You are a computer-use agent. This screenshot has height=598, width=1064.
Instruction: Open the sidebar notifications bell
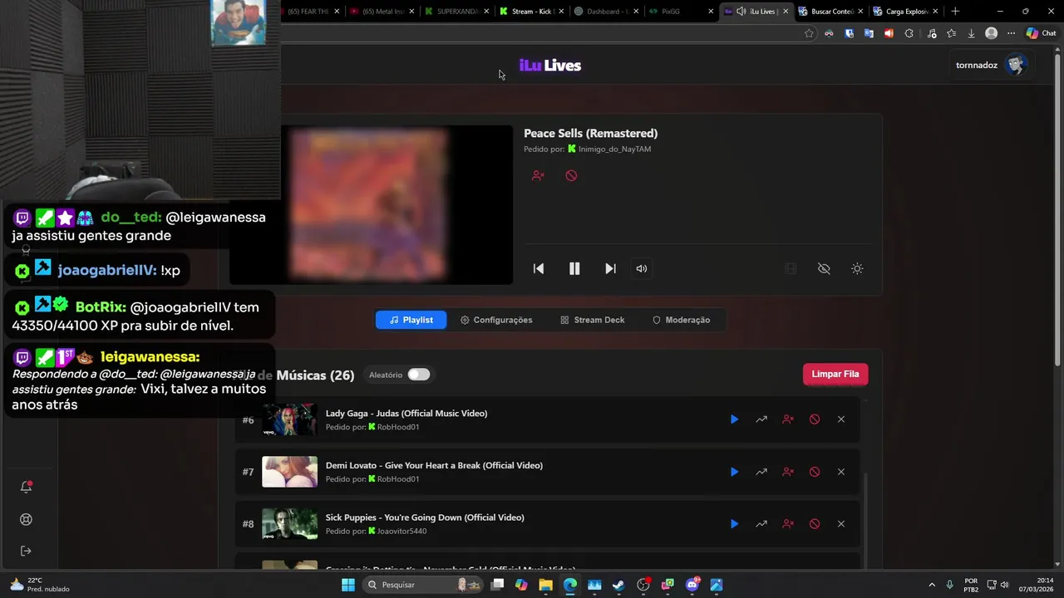tap(26, 488)
